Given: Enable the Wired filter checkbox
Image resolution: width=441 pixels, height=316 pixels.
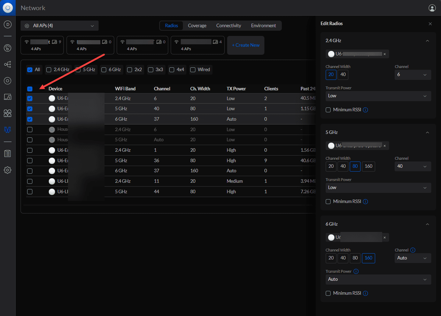Looking at the screenshot, I should [x=193, y=70].
